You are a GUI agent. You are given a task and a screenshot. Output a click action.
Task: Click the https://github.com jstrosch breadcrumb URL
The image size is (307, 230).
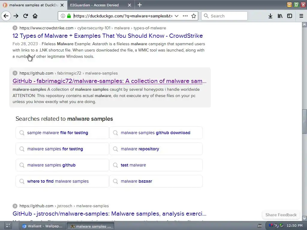click(64, 206)
